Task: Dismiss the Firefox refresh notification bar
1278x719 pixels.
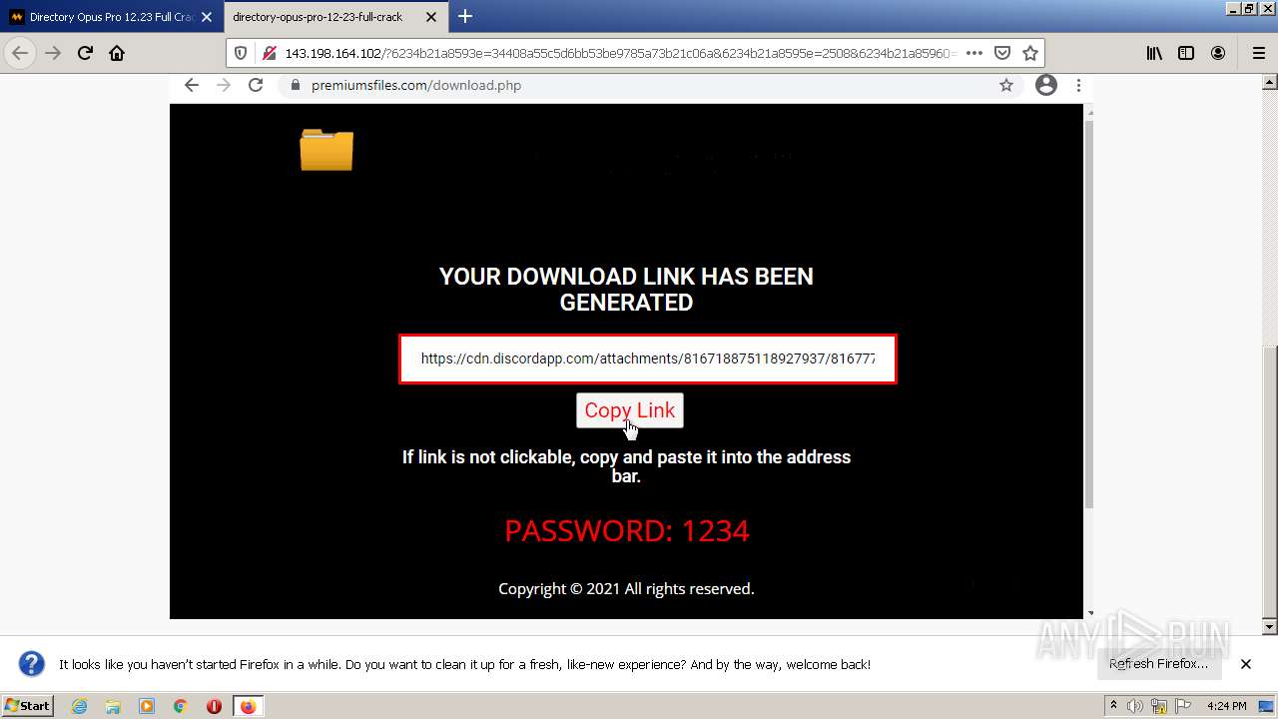Action: pyautogui.click(x=1246, y=664)
